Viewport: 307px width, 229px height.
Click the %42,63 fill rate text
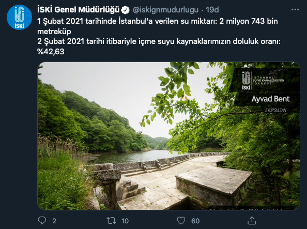point(51,52)
